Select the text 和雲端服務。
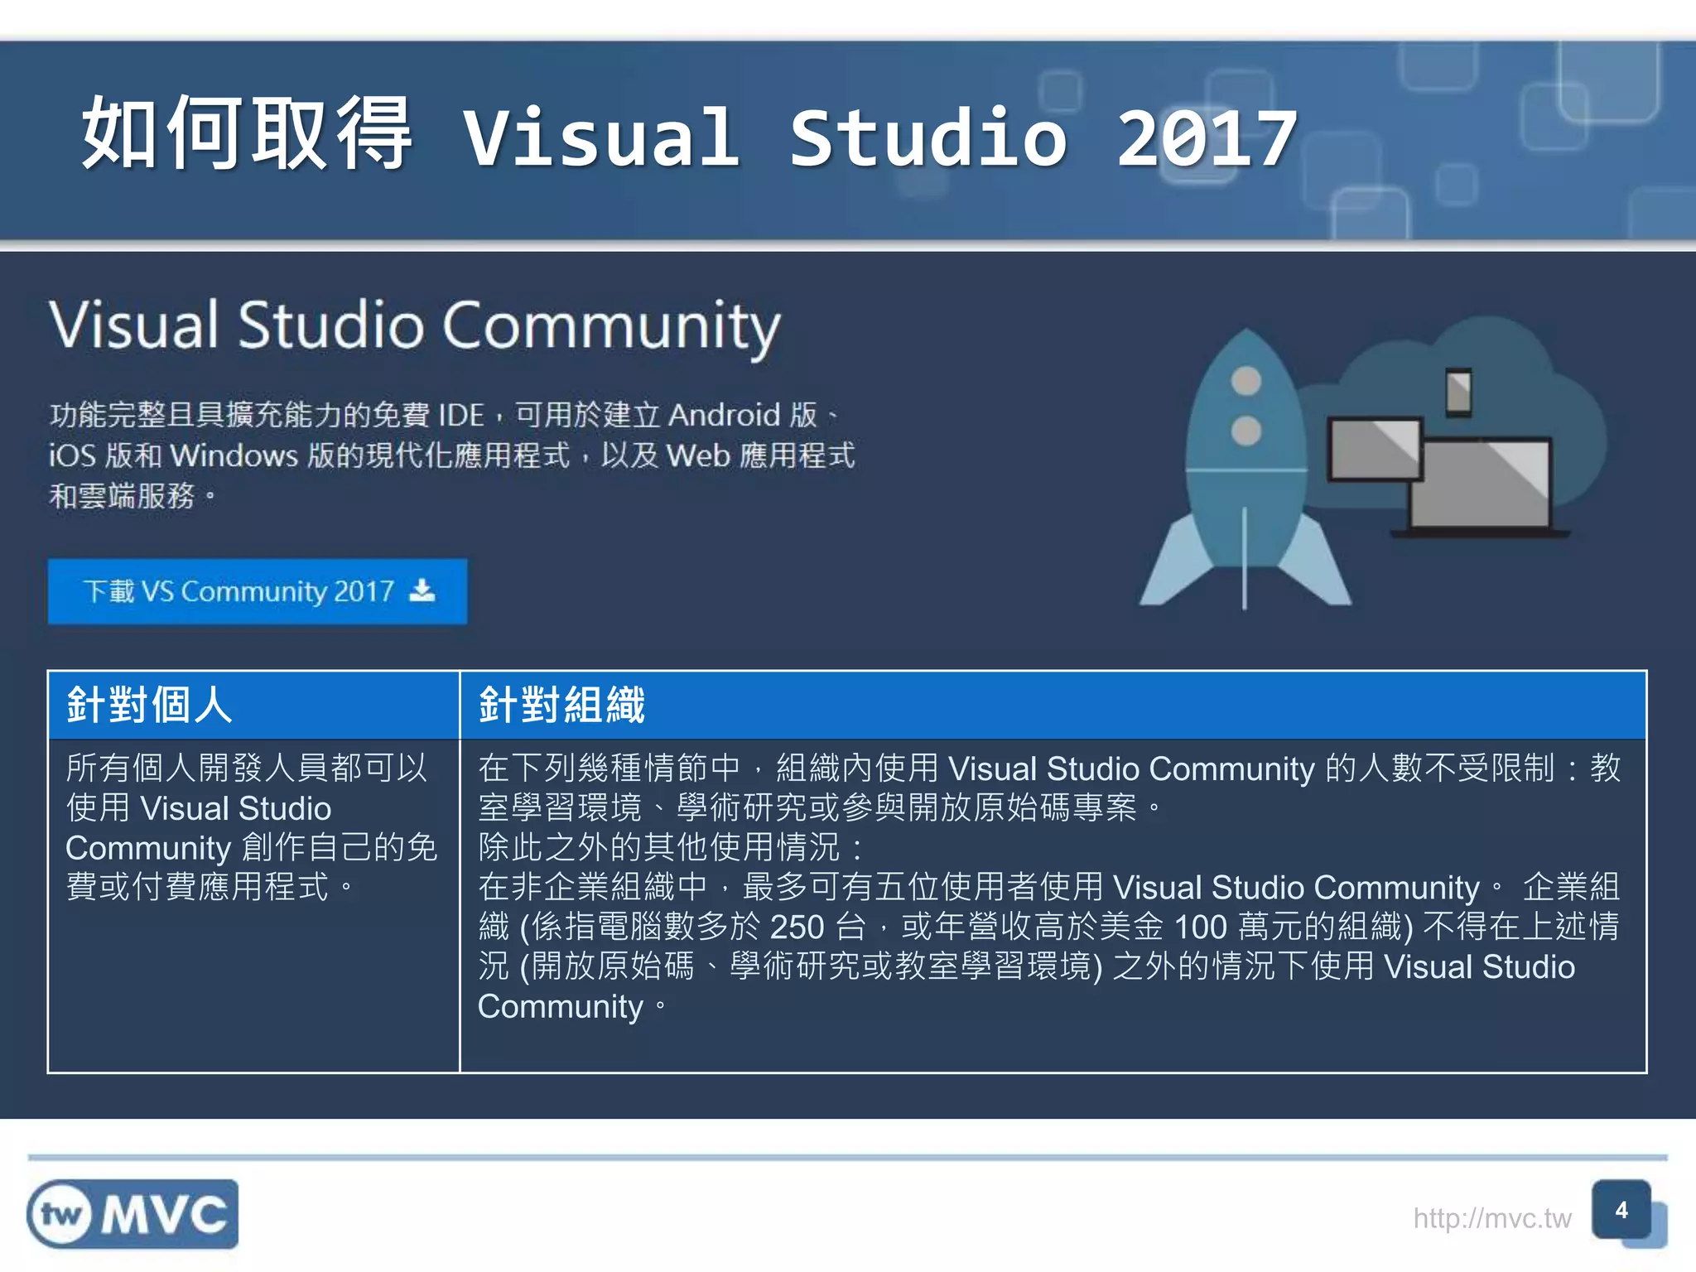 pyautogui.click(x=134, y=496)
